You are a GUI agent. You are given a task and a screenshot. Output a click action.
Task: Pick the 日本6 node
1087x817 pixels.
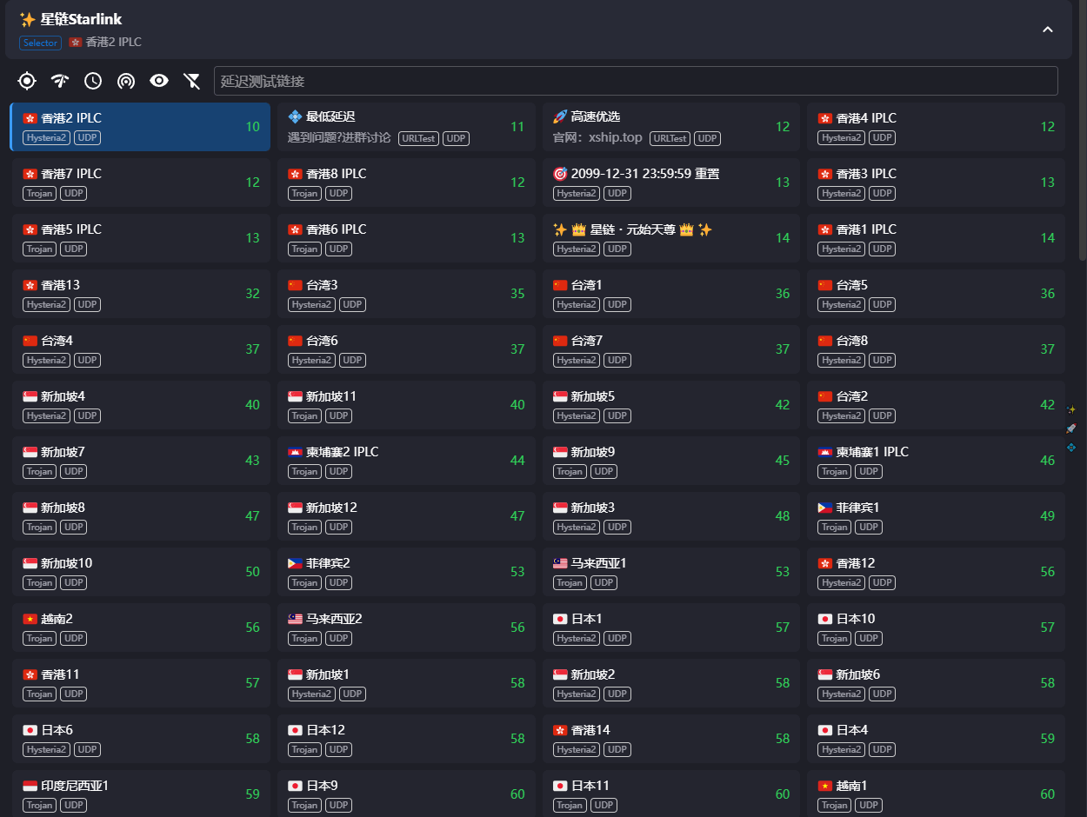click(142, 739)
